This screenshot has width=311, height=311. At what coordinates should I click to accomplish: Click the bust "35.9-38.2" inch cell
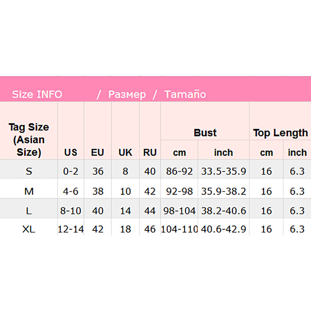point(224,191)
